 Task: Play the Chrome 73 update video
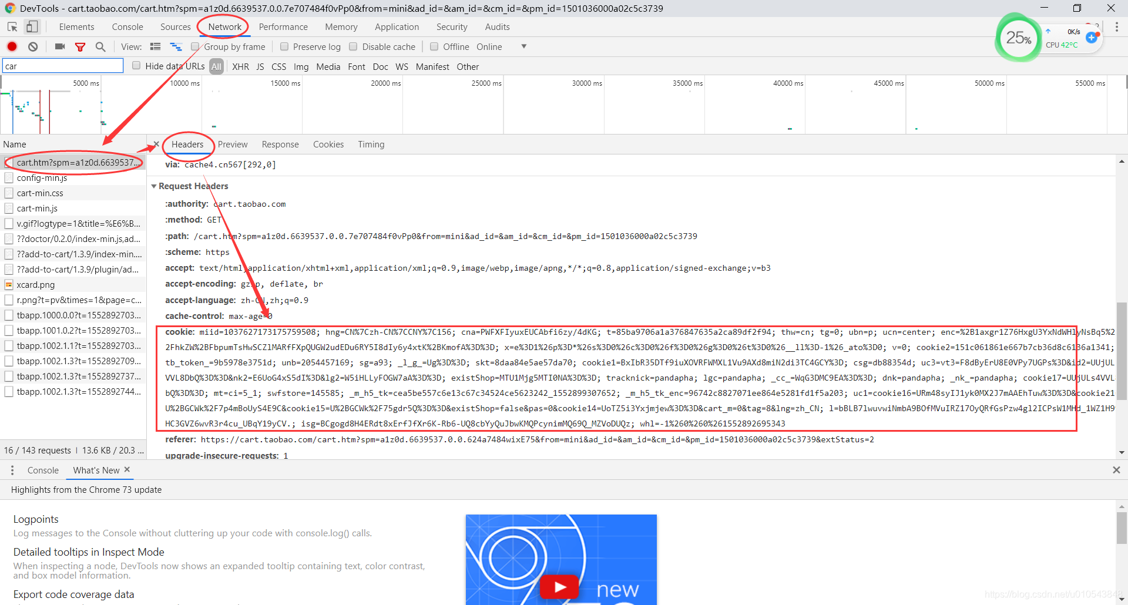pyautogui.click(x=560, y=587)
